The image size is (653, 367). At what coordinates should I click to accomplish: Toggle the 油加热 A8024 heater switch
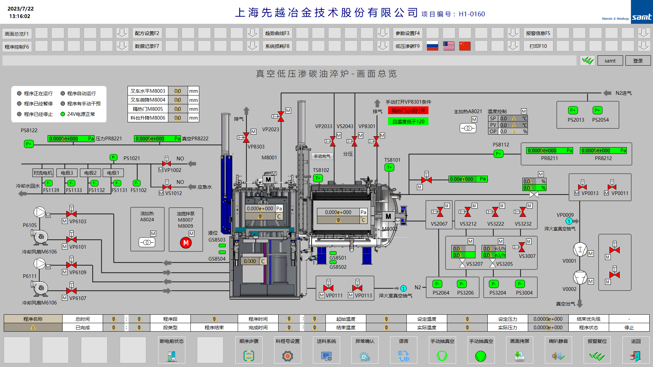[147, 242]
